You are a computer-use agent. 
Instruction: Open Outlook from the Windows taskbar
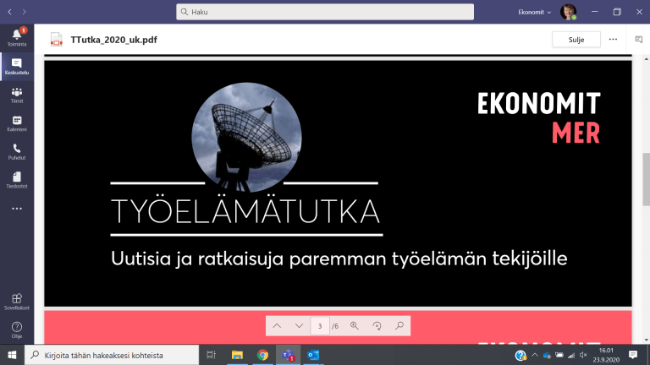pos(313,355)
